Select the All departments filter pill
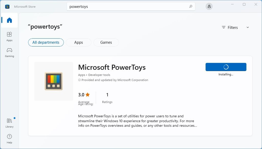The width and height of the screenshot is (262, 149). click(x=46, y=42)
